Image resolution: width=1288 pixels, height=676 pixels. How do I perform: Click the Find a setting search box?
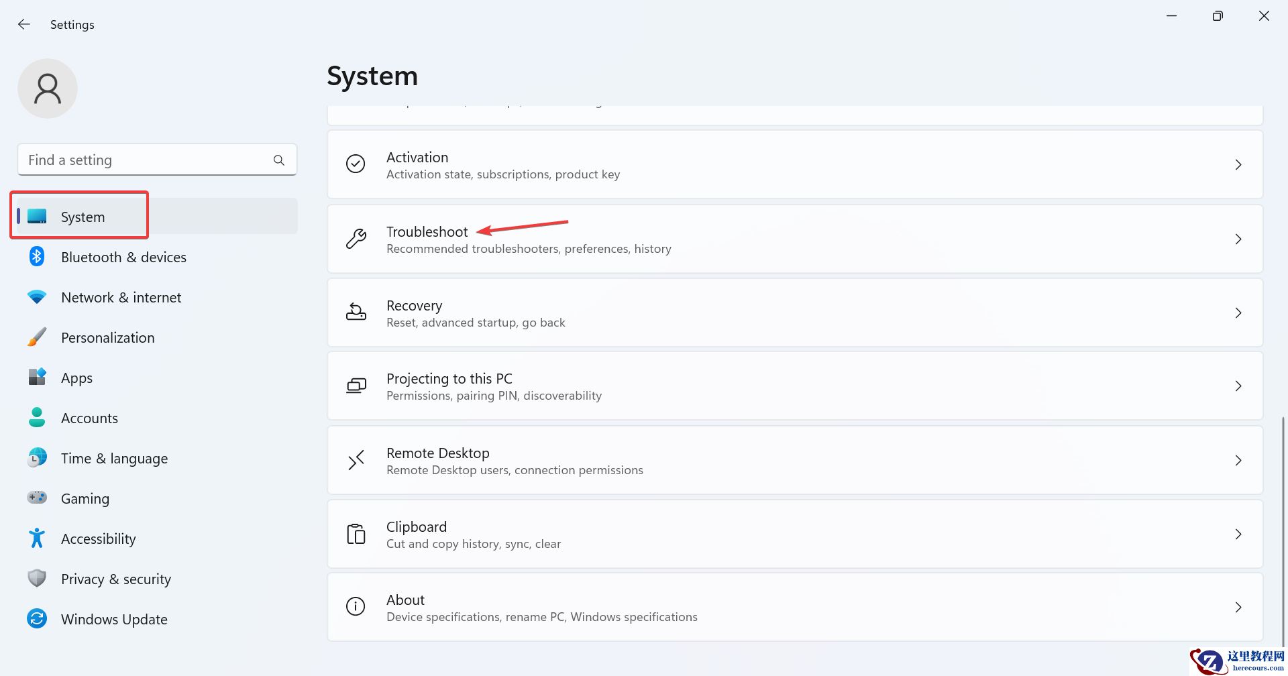pos(148,160)
